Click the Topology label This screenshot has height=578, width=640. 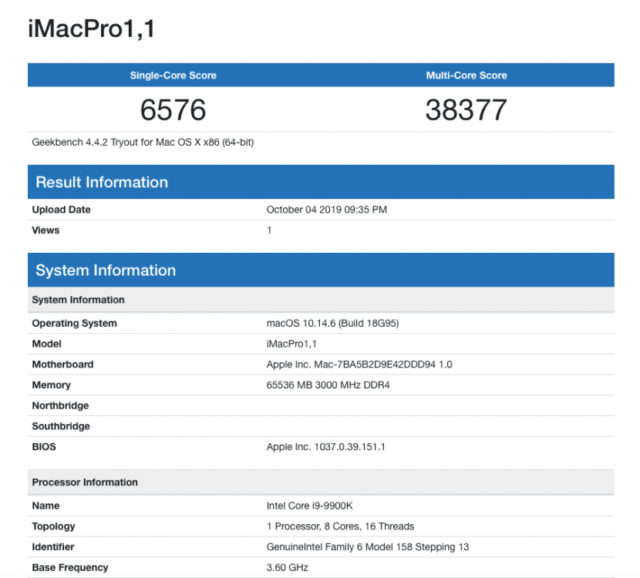coord(53,526)
